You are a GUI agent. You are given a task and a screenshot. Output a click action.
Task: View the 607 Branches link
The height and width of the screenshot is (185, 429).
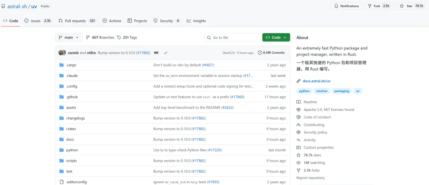[100, 37]
